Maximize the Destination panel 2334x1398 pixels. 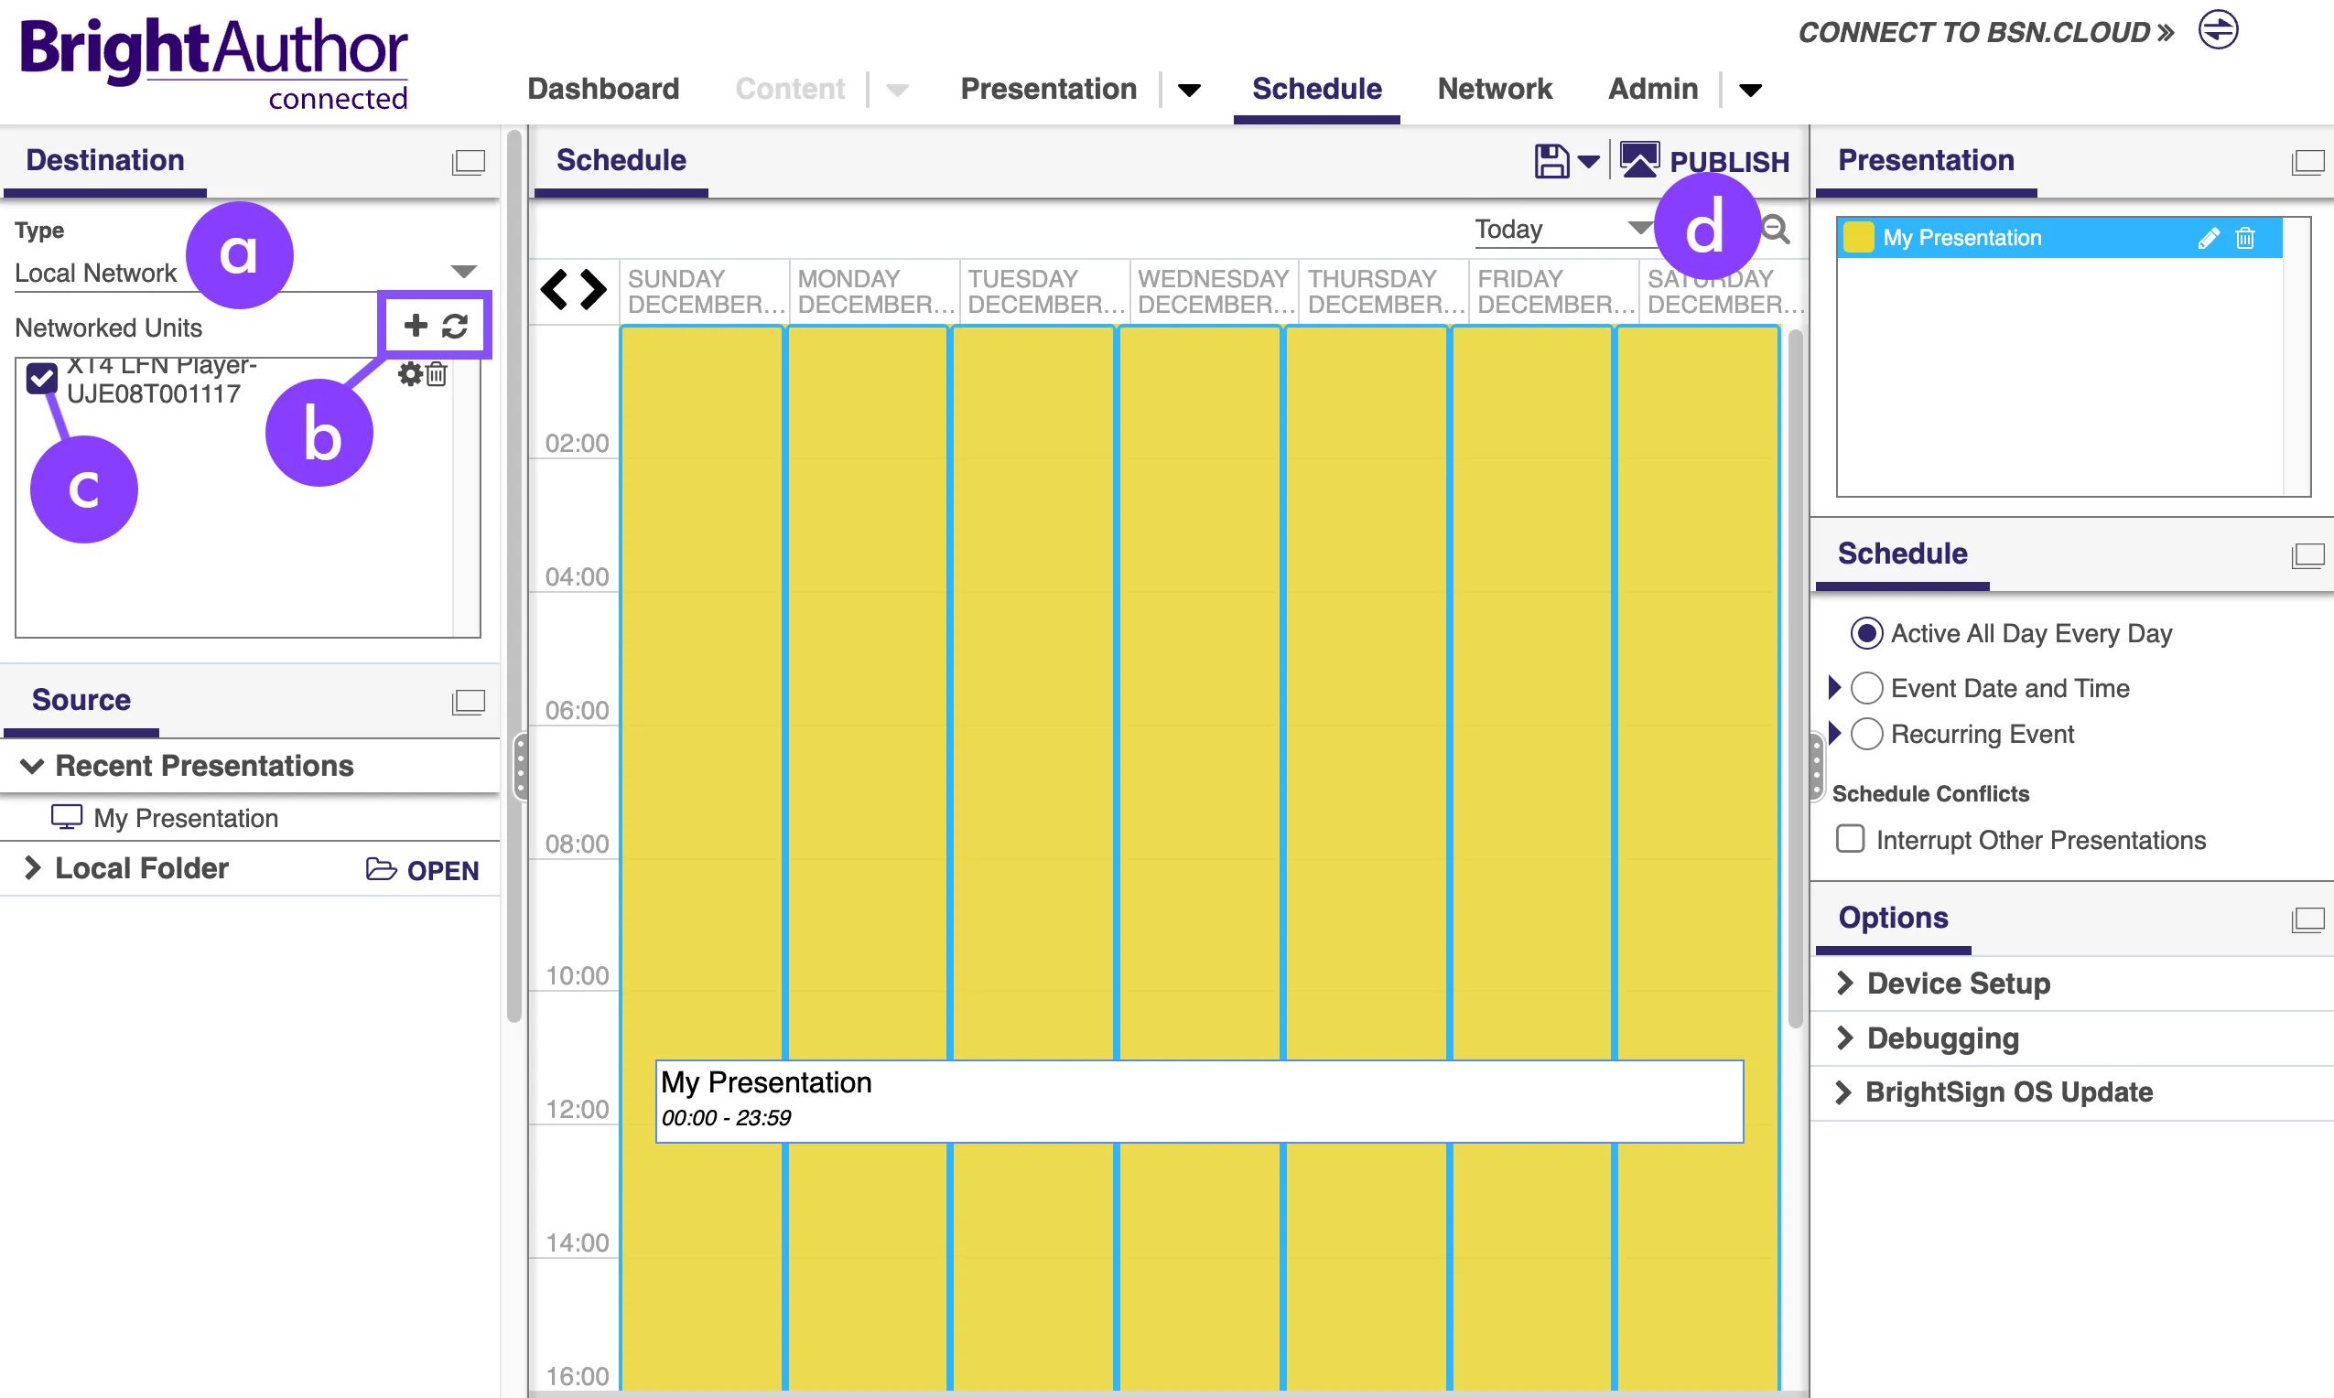[x=469, y=162]
